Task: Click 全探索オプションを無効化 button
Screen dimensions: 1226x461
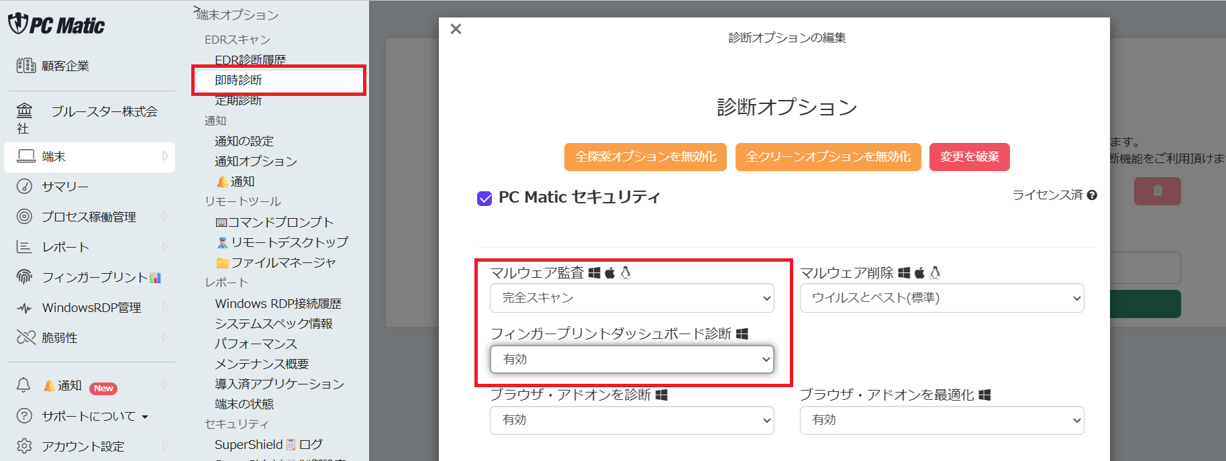Action: (x=646, y=157)
